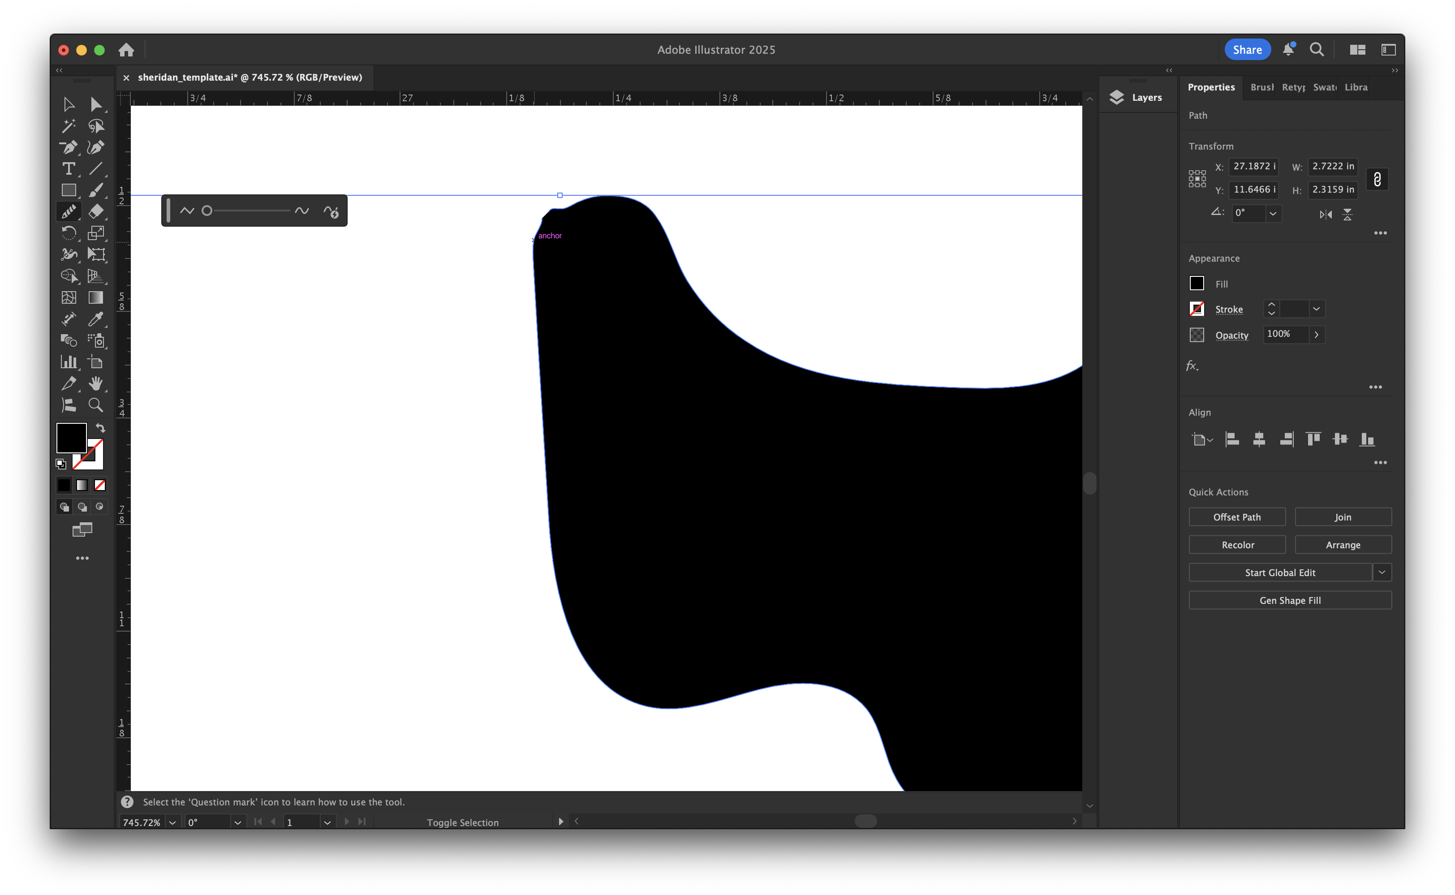Activate the Type tool
The height and width of the screenshot is (895, 1455).
point(69,169)
